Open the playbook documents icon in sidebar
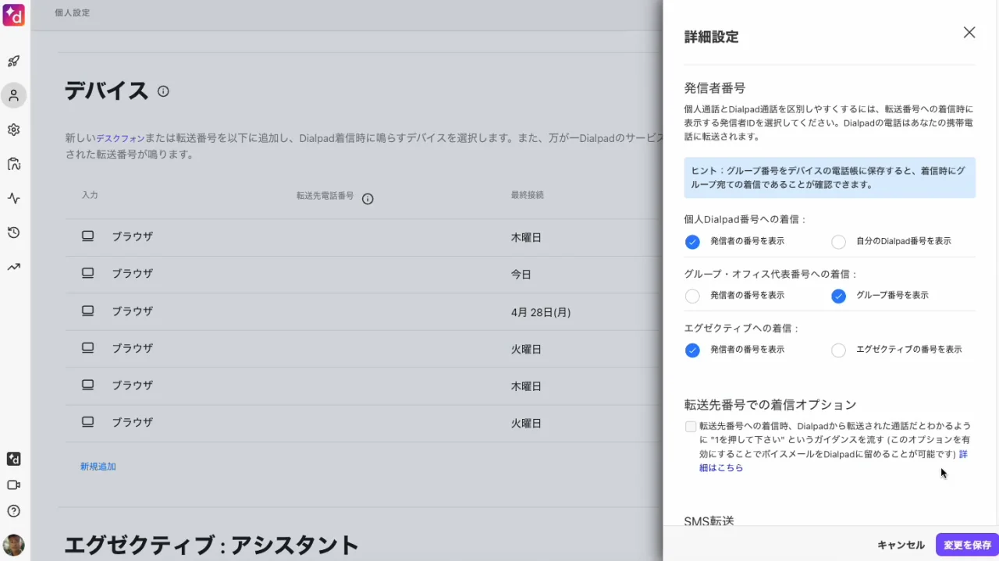 [13, 164]
